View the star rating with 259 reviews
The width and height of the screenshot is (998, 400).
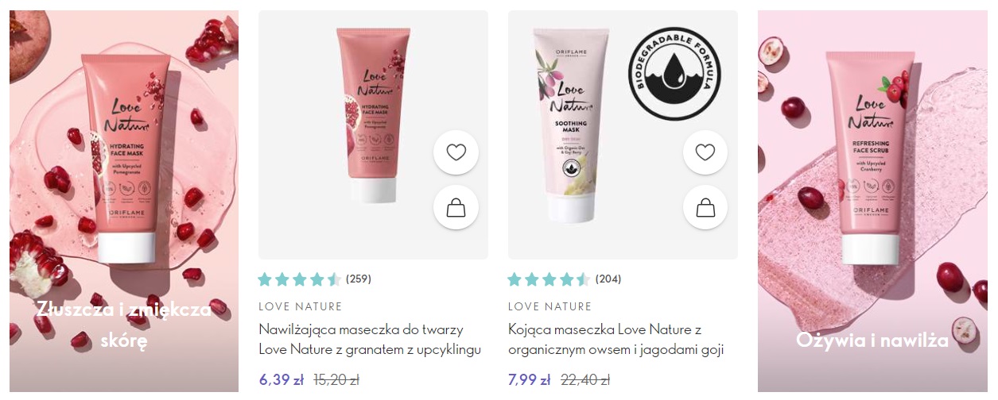[300, 279]
